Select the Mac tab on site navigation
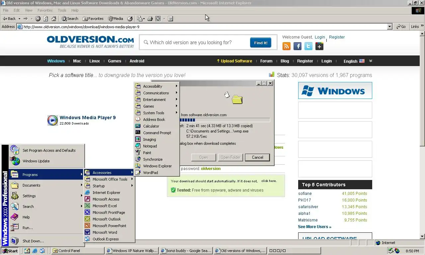425x255 pixels. 77,61
